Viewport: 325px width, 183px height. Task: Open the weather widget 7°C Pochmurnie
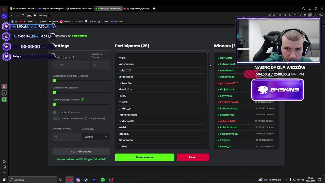(269, 180)
